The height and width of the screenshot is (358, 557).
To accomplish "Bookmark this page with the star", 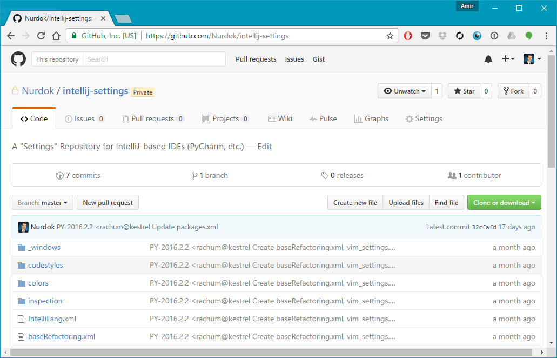I will (390, 36).
